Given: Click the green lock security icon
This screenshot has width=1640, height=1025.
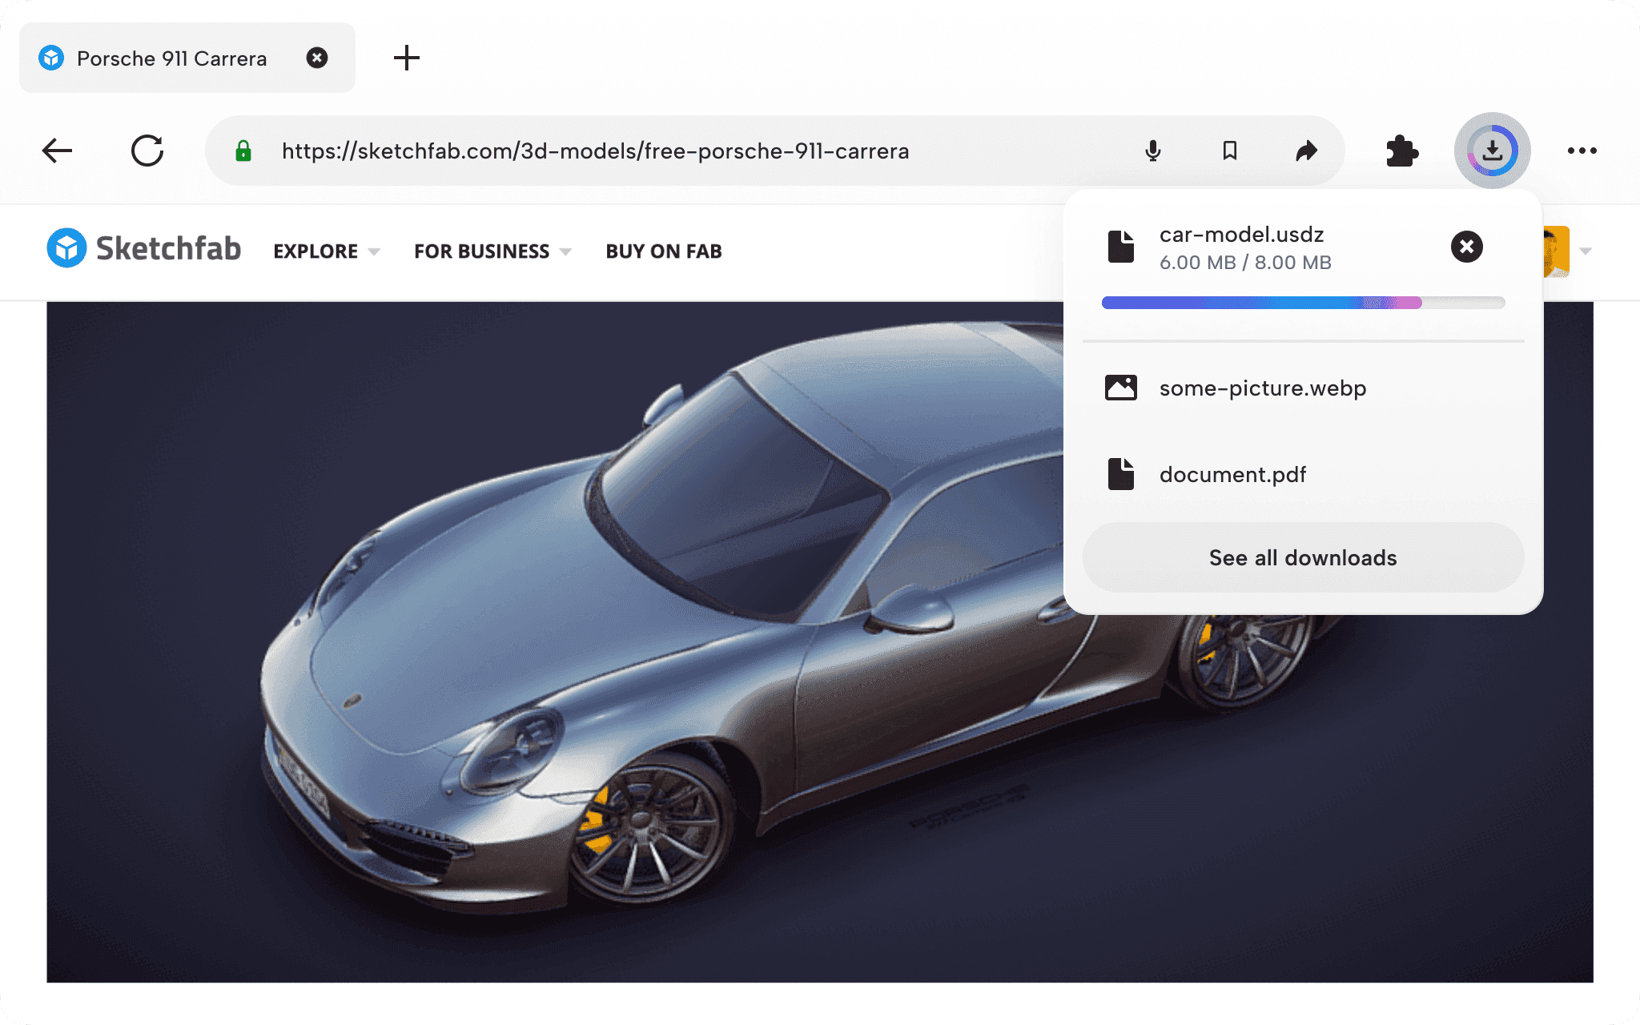Looking at the screenshot, I should [243, 151].
